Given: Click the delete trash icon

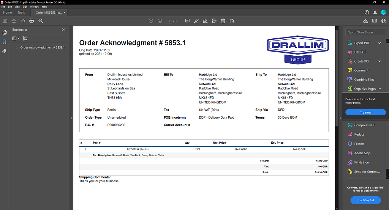Looking at the screenshot, I should coord(223,21).
